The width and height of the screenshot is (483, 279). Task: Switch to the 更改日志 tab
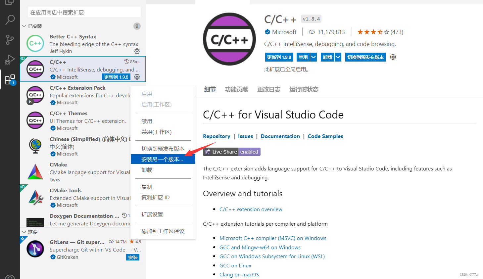click(x=269, y=89)
